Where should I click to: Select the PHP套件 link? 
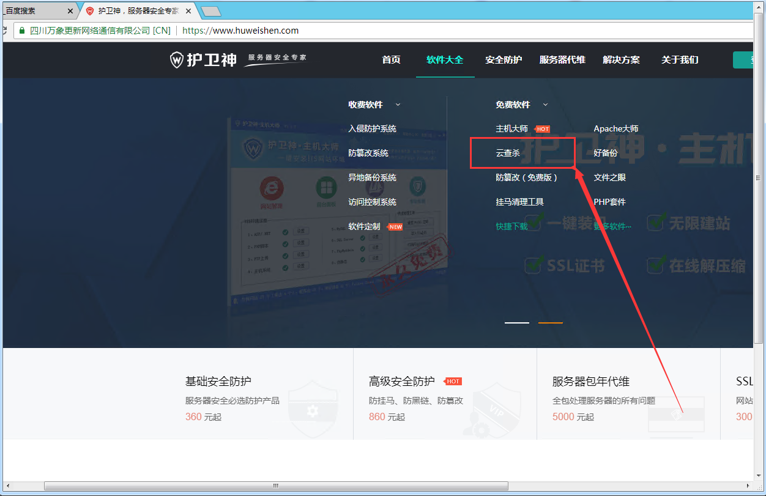610,202
